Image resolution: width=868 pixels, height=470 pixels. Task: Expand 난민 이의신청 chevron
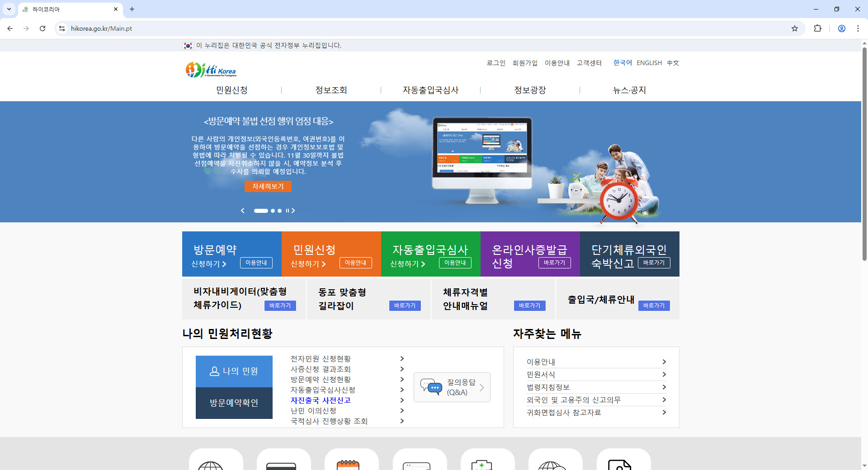402,410
